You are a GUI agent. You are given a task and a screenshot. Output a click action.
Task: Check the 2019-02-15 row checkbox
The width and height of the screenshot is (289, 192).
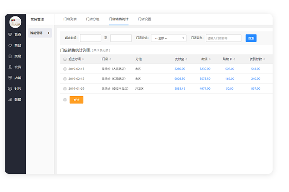coord(65,69)
